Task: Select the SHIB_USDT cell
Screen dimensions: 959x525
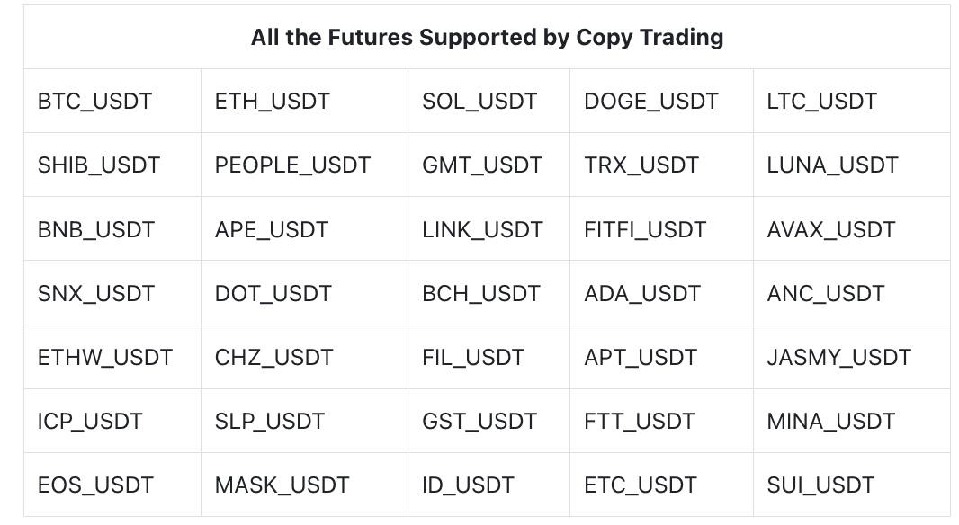Action: click(99, 165)
